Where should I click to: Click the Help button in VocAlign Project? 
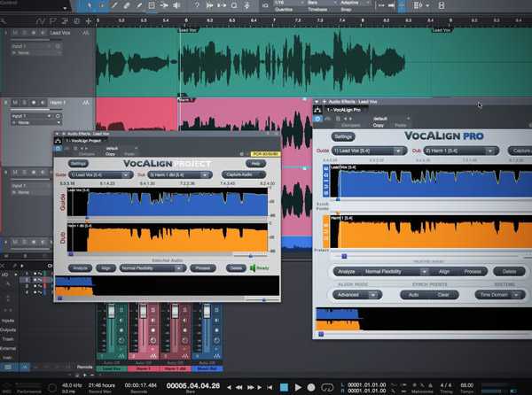(255, 164)
